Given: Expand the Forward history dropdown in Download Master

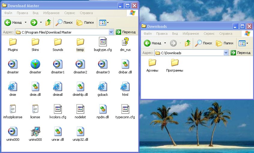Looking at the screenshot, I should pos(41,22).
